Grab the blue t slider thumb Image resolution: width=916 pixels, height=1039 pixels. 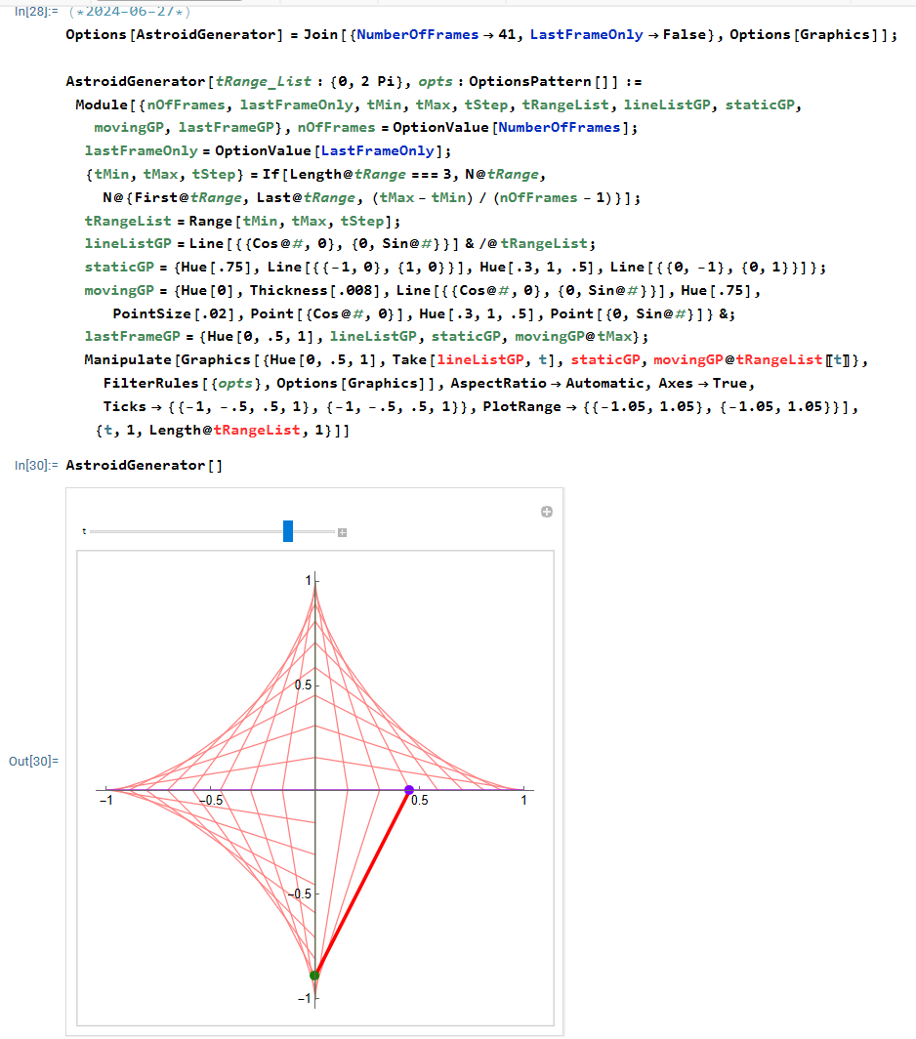pos(288,531)
